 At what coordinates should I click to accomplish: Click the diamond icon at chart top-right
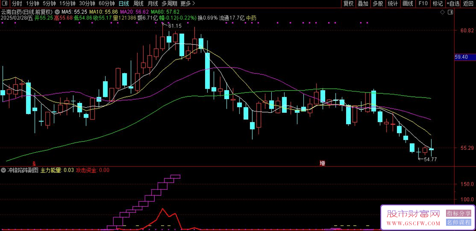pyautogui.click(x=442, y=12)
